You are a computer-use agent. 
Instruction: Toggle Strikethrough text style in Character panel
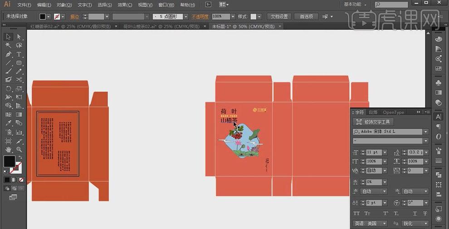pos(425,213)
